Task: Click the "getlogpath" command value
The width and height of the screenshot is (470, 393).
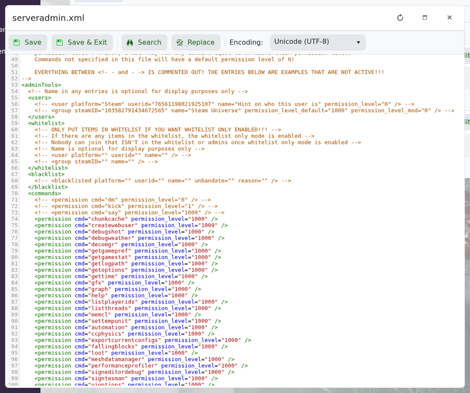Action: click(108, 264)
